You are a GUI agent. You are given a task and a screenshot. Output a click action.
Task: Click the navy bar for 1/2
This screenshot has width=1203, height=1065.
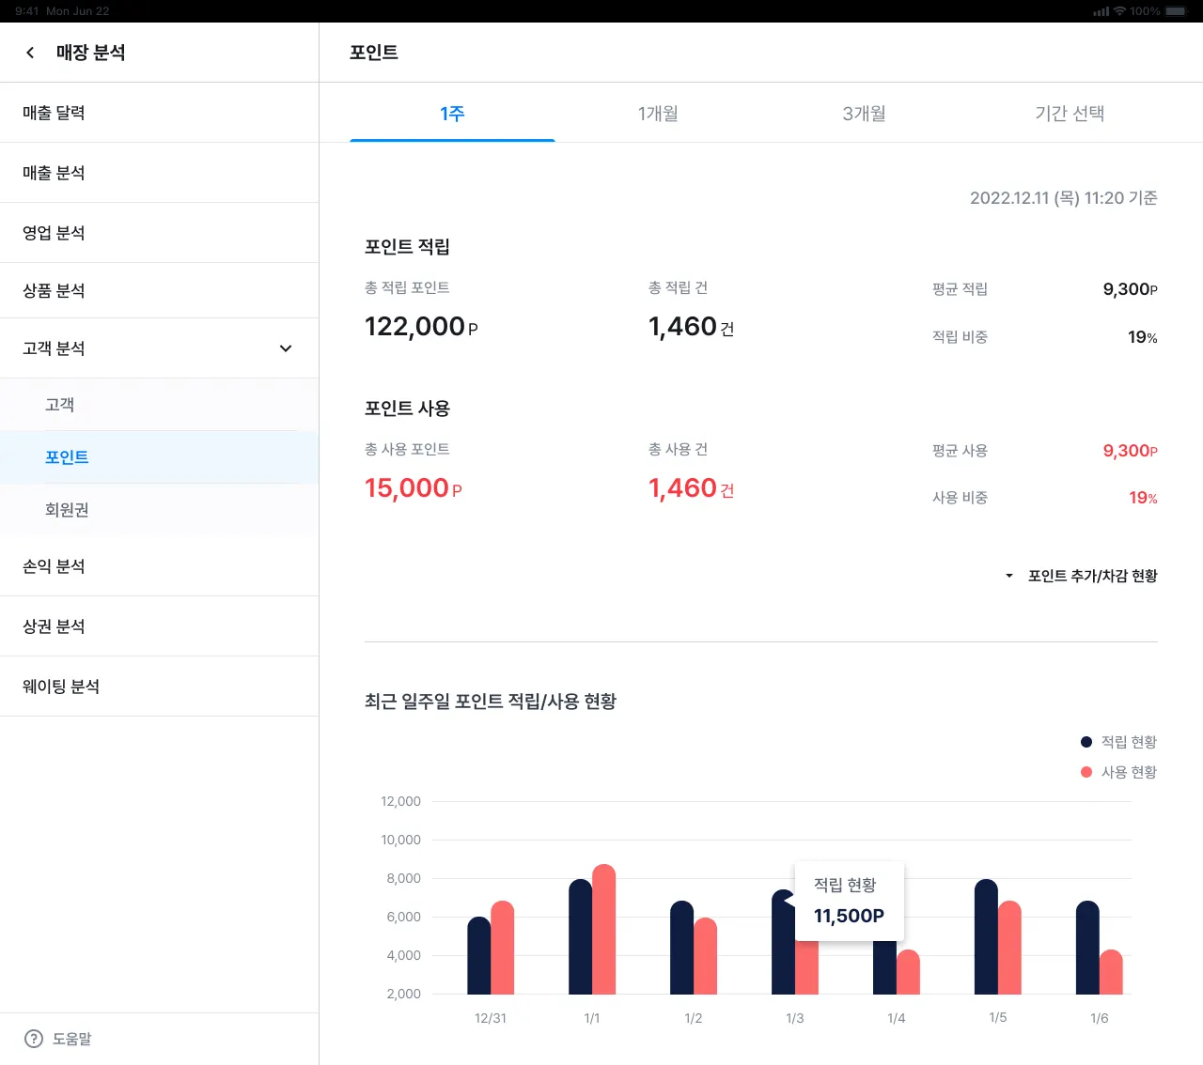[x=682, y=948]
